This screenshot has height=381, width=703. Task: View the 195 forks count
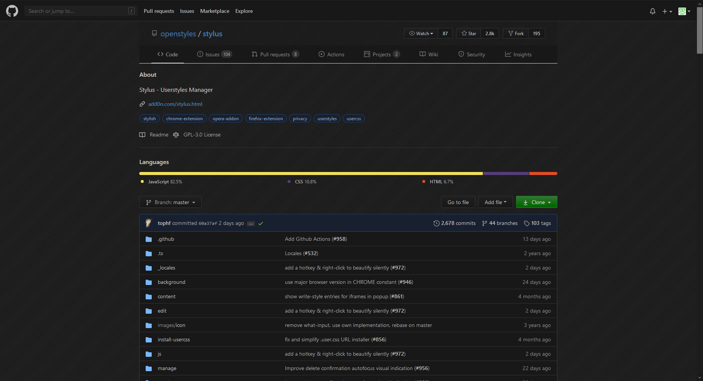[x=537, y=33]
